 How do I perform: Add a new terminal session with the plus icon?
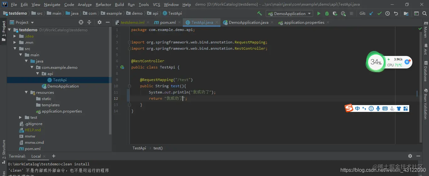(54, 156)
